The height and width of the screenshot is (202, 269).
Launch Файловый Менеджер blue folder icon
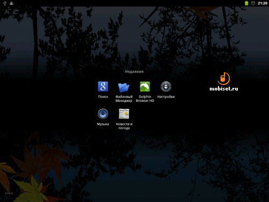point(124,87)
